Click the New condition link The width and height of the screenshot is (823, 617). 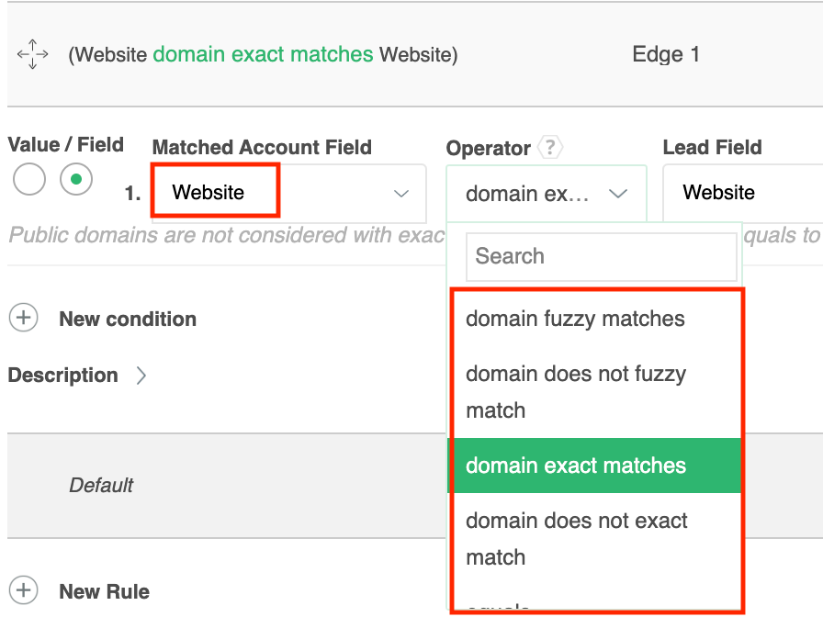pos(128,319)
